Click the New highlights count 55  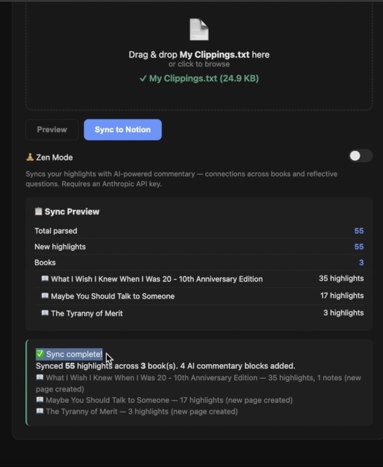[x=359, y=246]
